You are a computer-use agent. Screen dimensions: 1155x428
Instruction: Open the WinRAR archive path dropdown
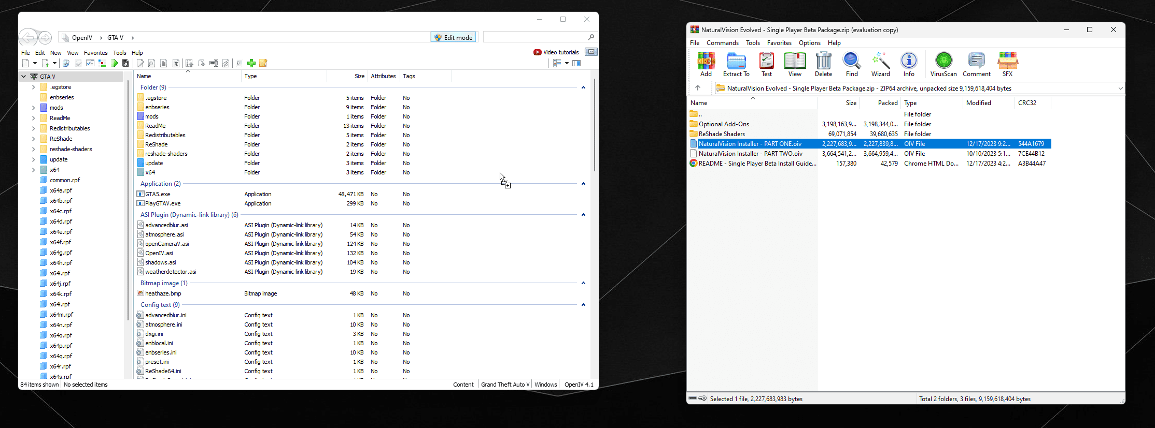click(x=1120, y=88)
